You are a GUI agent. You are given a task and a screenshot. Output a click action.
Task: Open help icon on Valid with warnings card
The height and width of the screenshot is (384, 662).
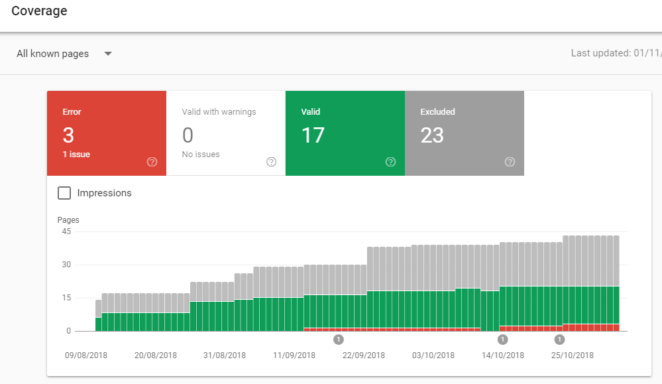click(272, 162)
